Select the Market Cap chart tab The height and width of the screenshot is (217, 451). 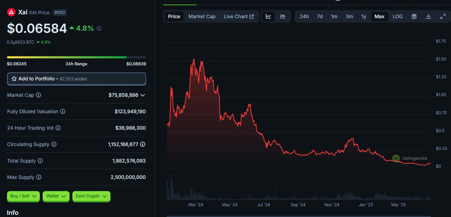[x=202, y=17]
